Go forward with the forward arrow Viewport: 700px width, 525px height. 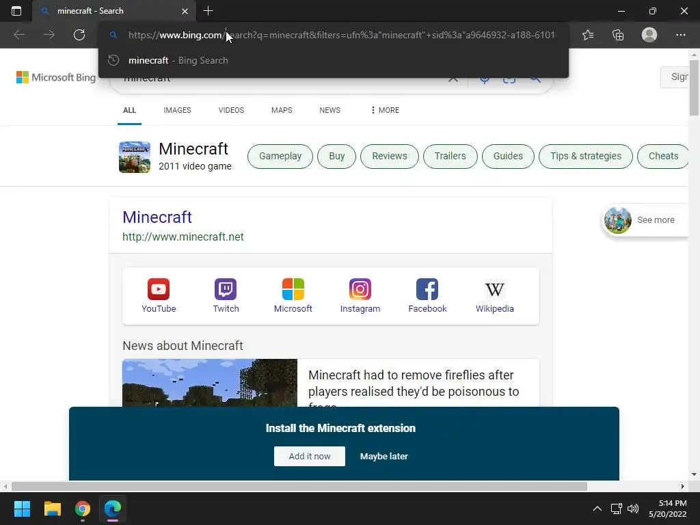tap(49, 35)
